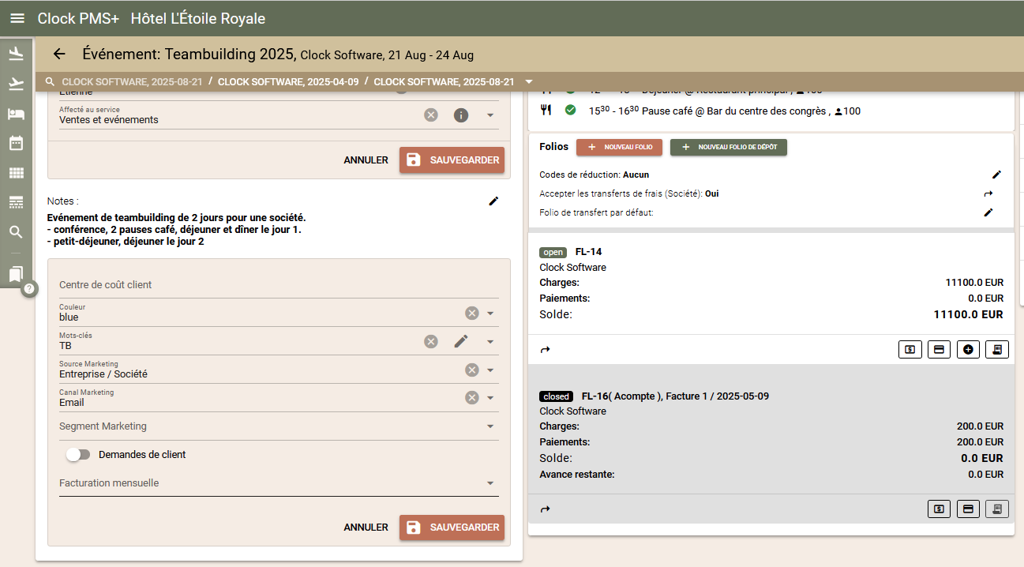Screen dimensions: 1024x567
Task: Open the Segment Marketing dropdown
Action: (x=279, y=426)
